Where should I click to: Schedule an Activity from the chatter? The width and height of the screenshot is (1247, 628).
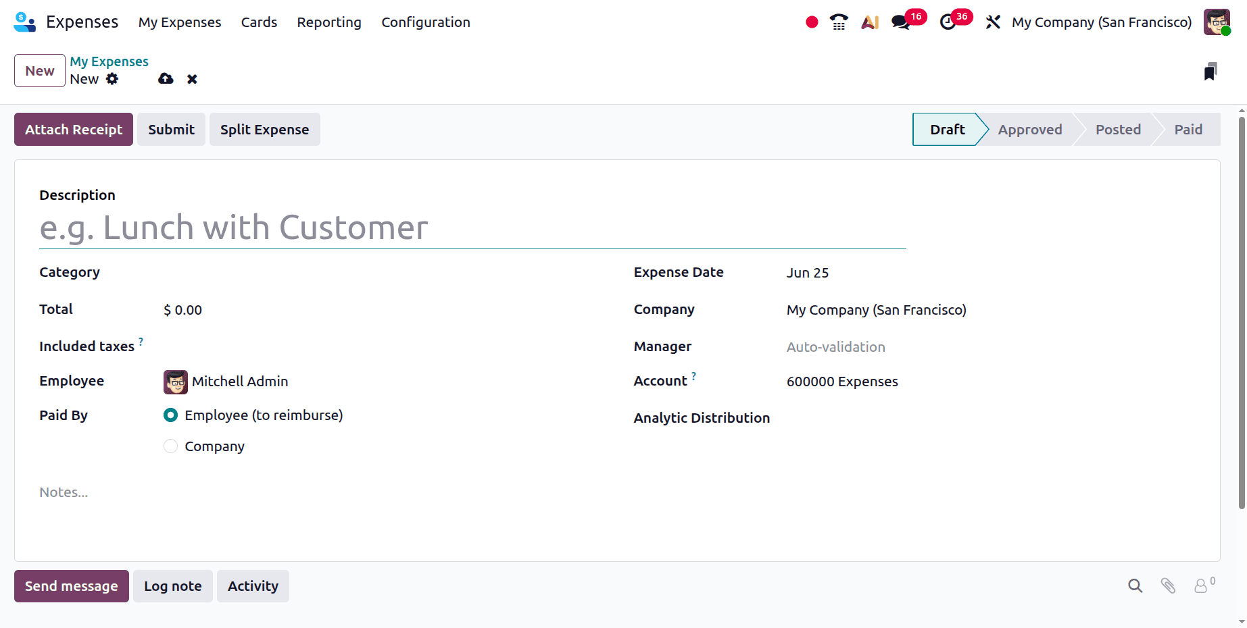point(253,586)
